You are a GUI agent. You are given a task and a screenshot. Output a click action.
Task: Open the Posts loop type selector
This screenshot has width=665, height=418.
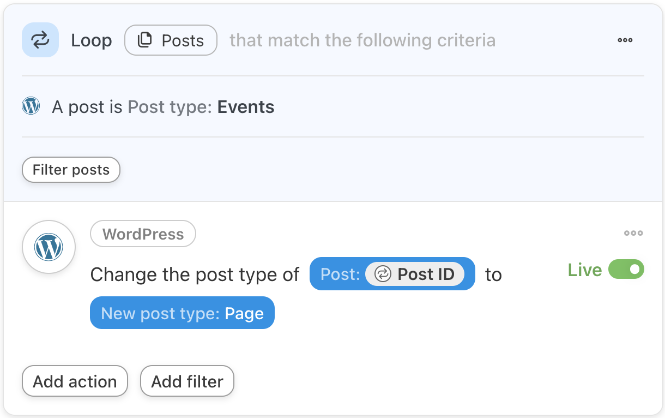(x=171, y=40)
